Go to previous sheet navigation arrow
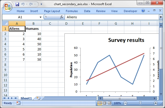 (8, 98)
